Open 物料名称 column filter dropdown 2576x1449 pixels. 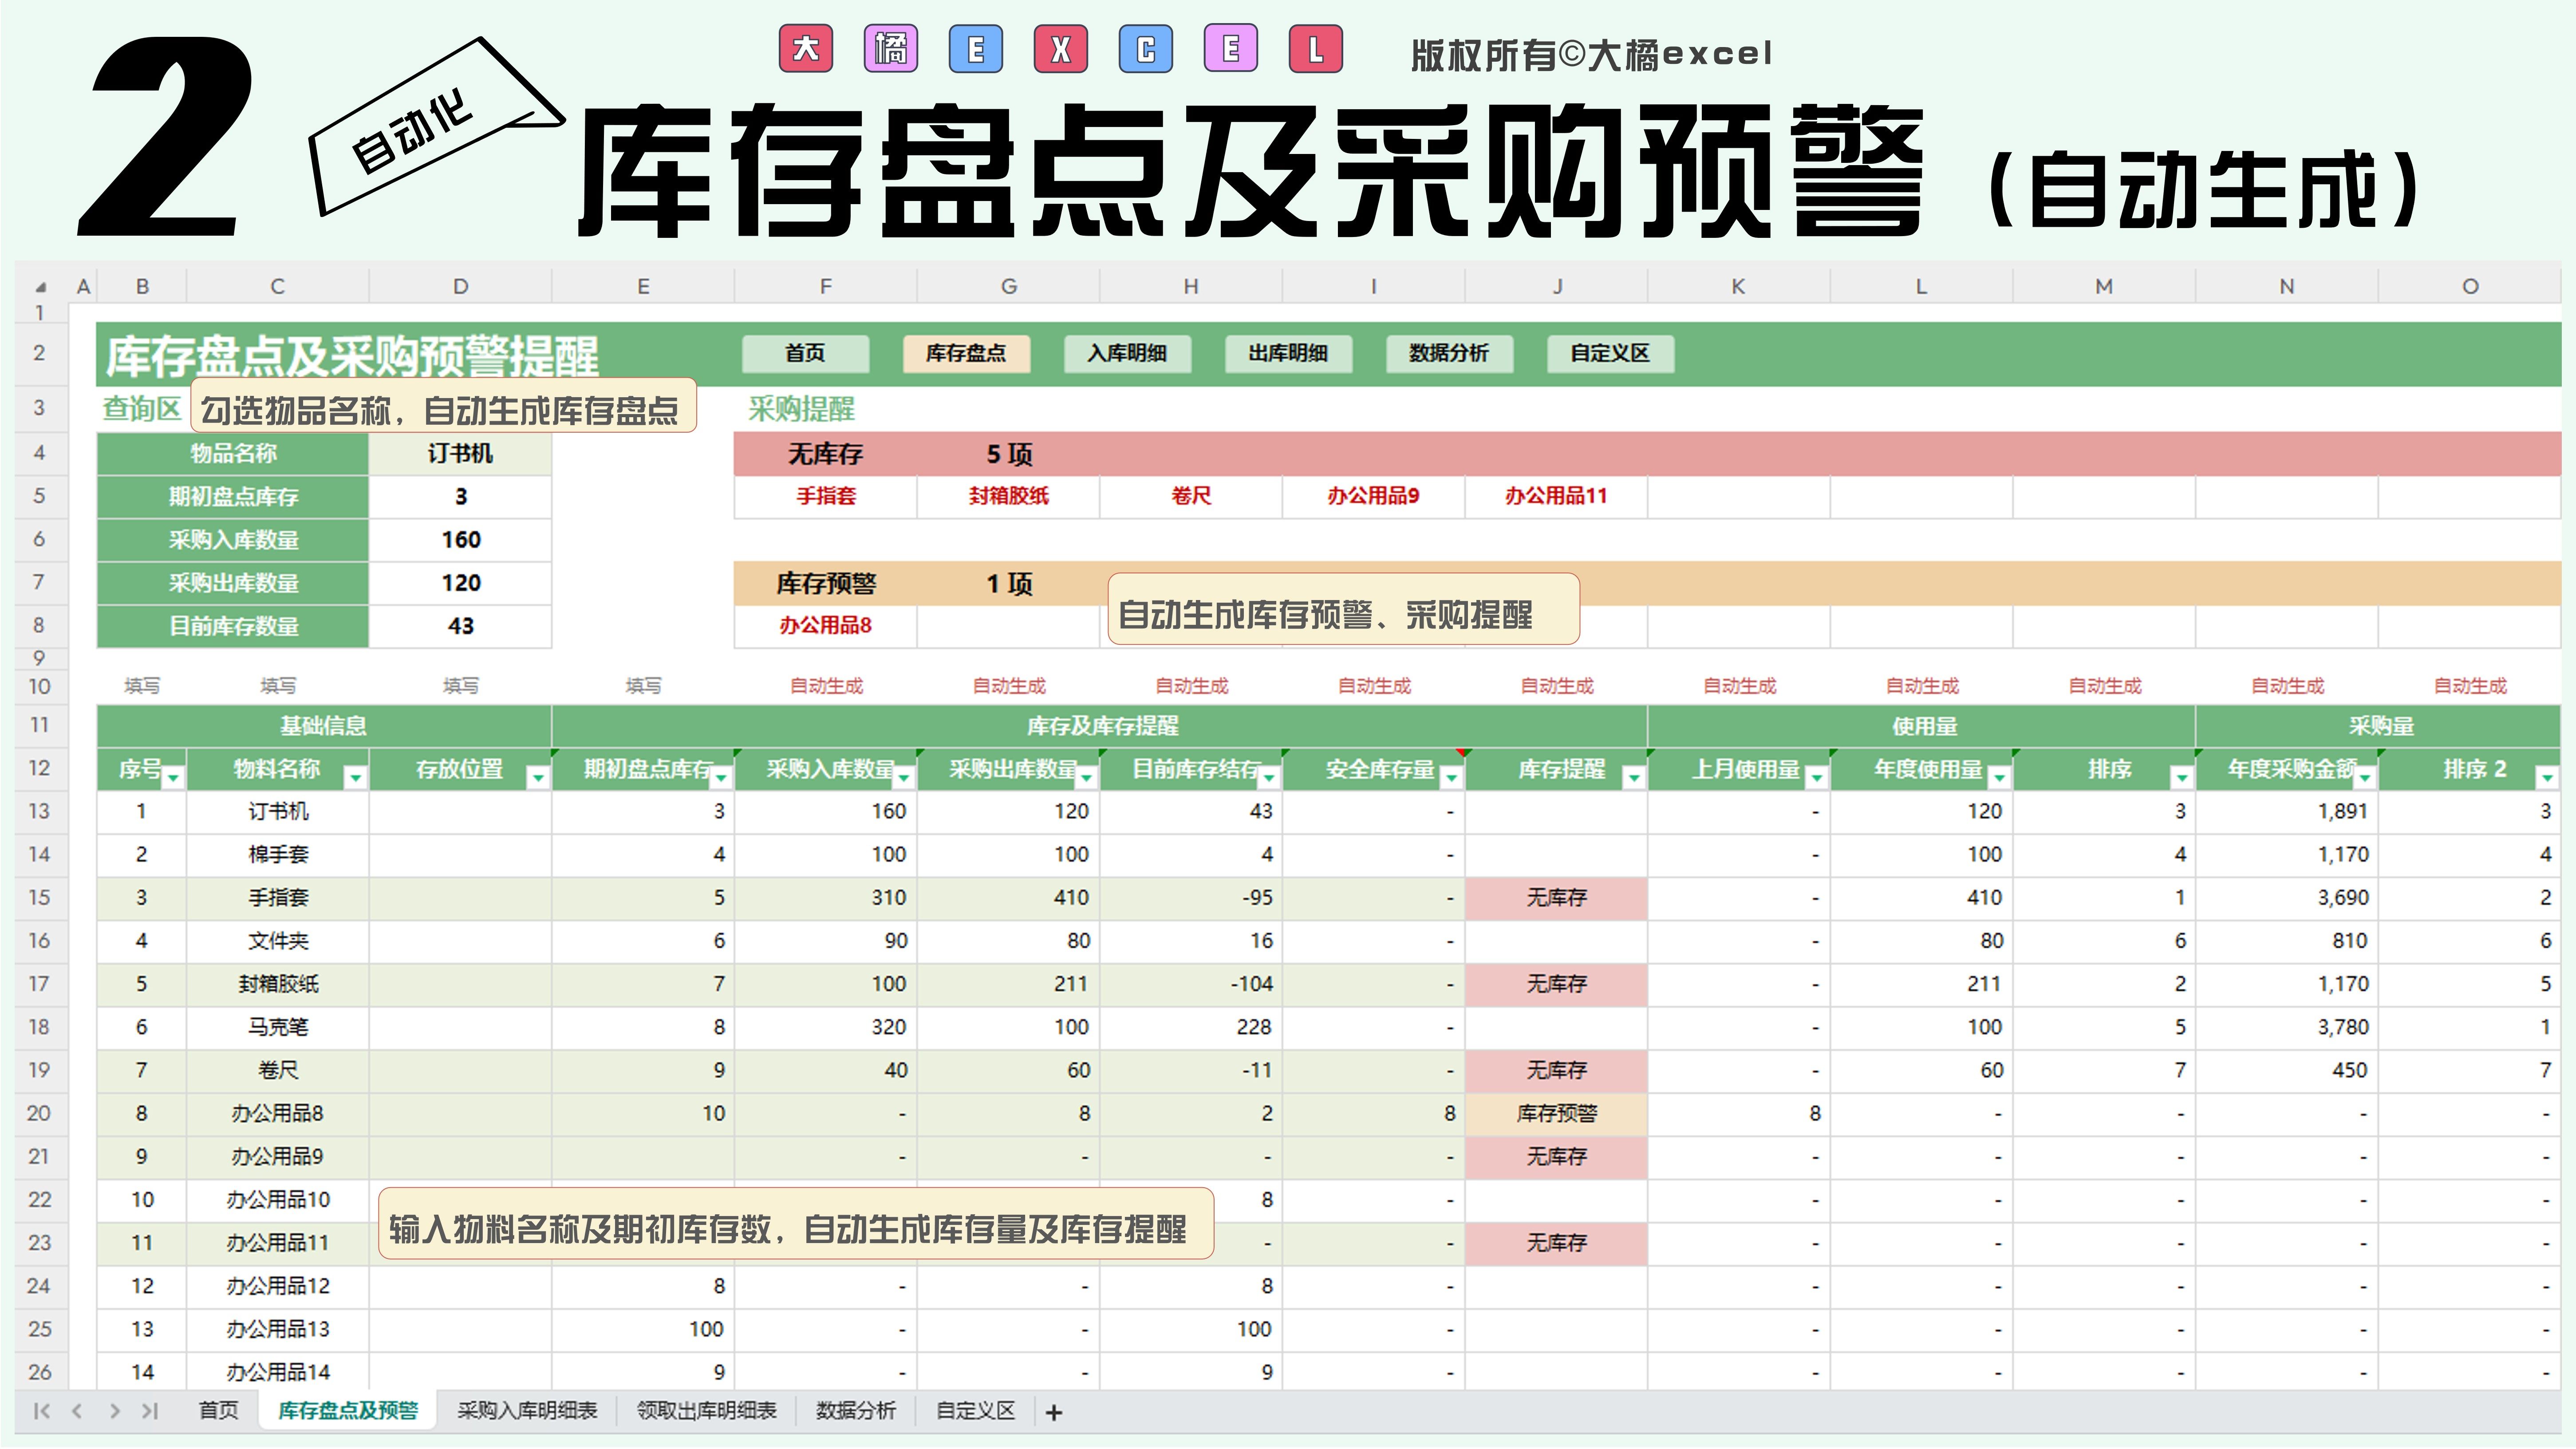pyautogui.click(x=355, y=777)
